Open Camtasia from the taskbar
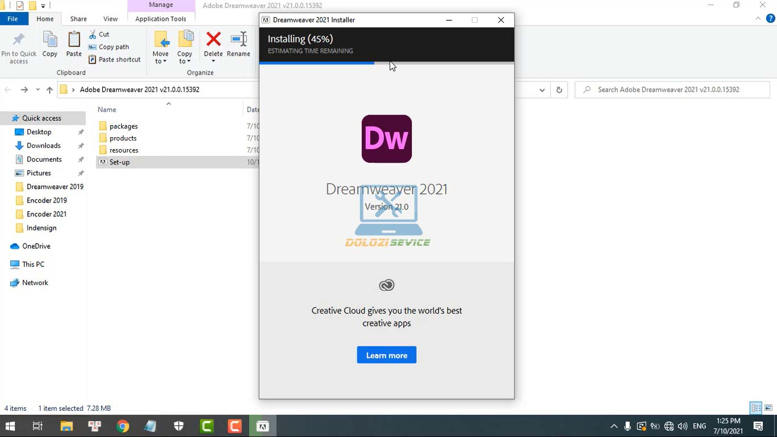 [x=206, y=426]
